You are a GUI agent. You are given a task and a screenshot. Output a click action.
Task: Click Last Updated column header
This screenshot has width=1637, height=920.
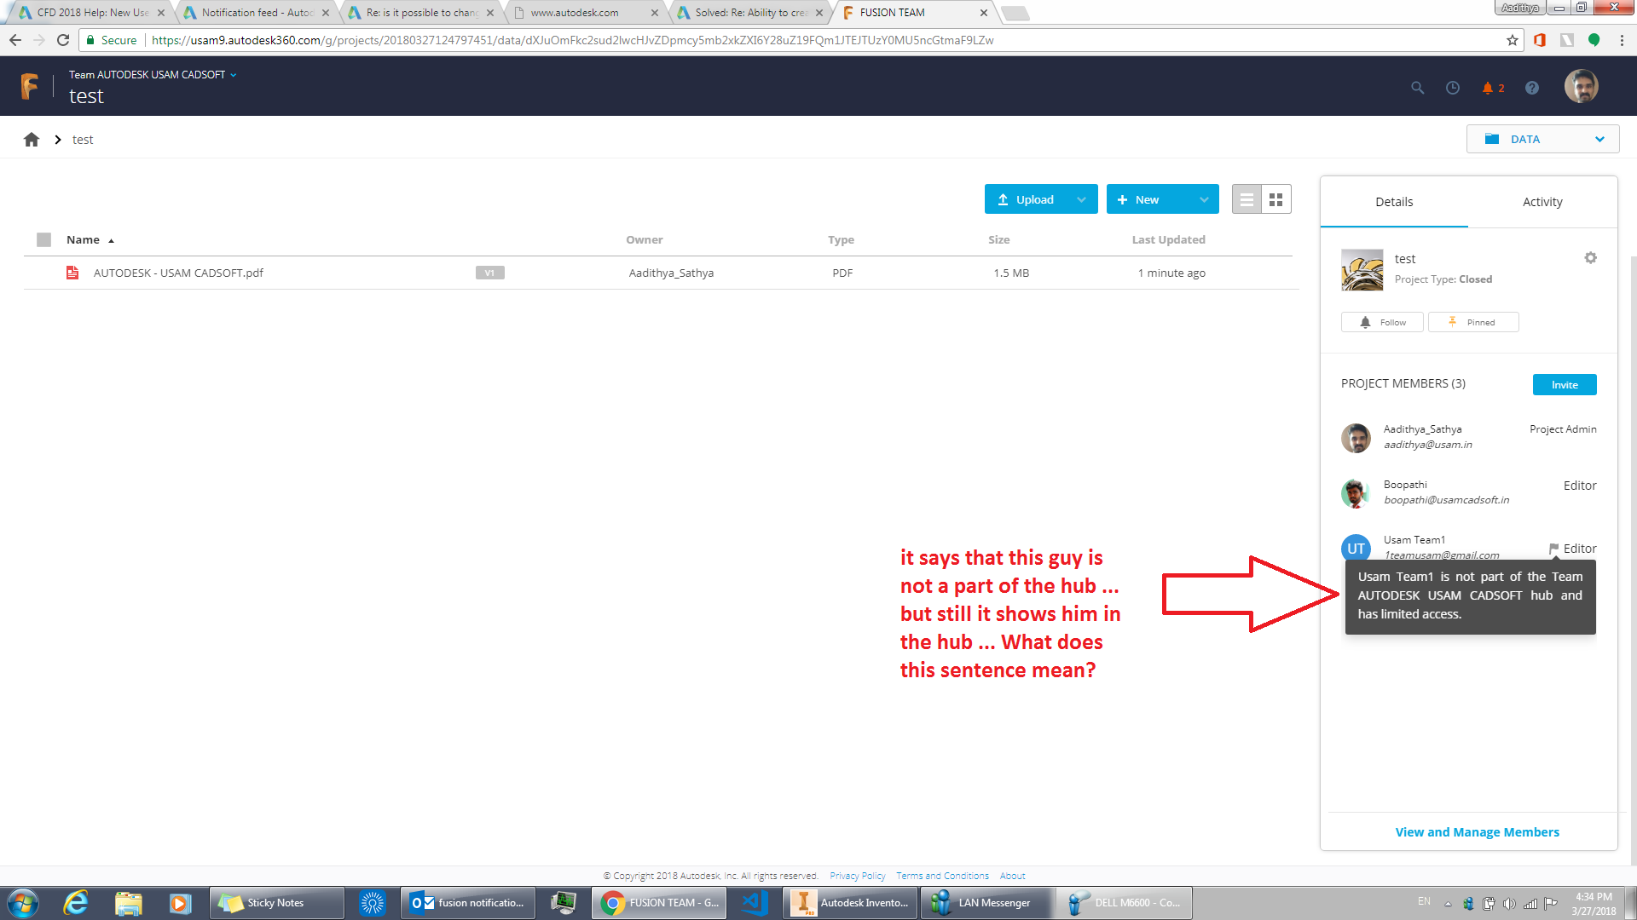1168,239
